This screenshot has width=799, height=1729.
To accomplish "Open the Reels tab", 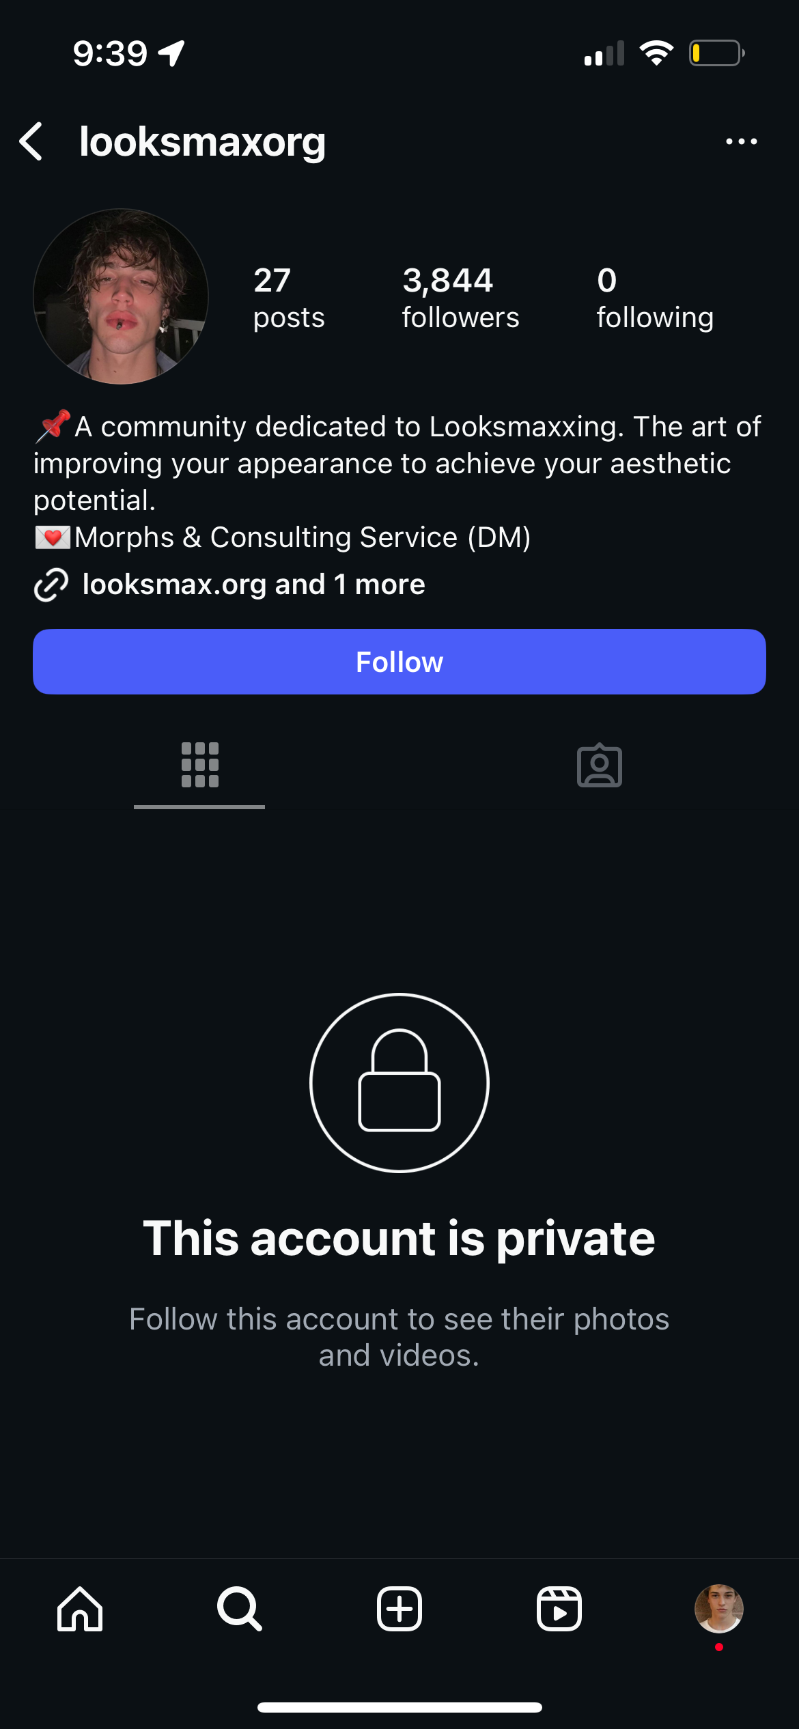I will (559, 1609).
